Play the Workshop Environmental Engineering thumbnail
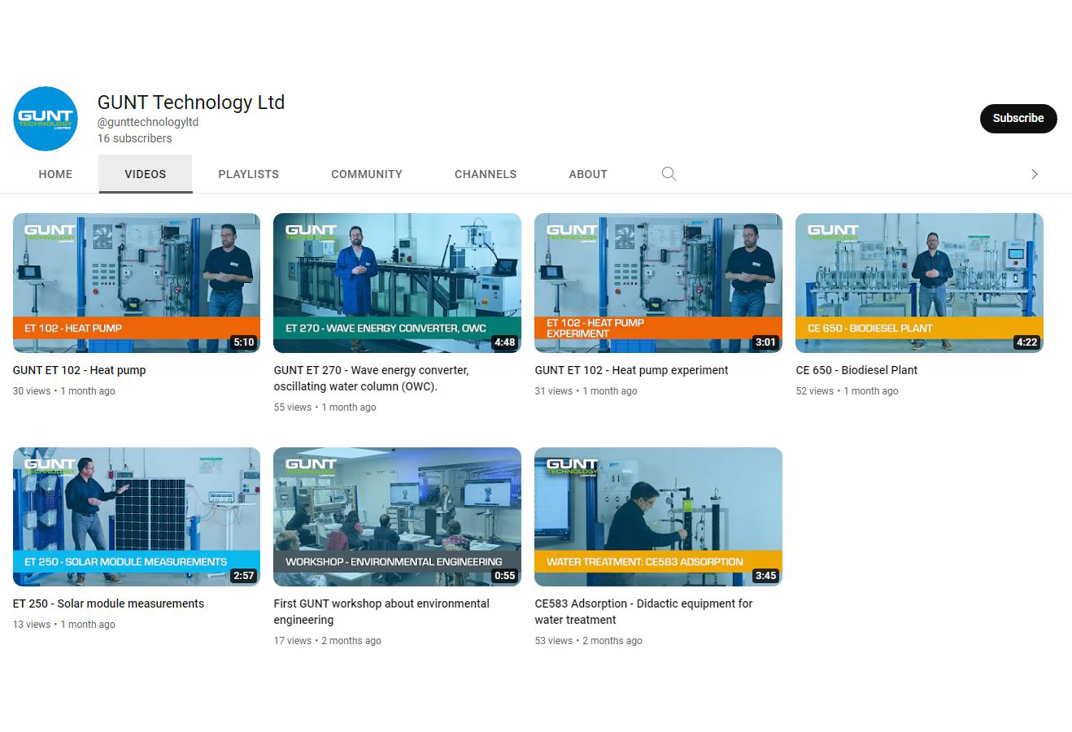1072x732 pixels. tap(397, 516)
